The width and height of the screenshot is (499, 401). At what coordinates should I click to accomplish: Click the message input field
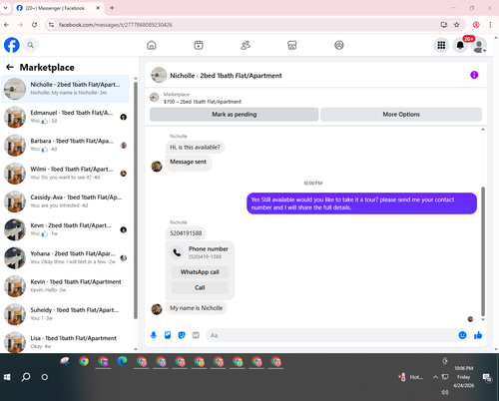point(331,335)
